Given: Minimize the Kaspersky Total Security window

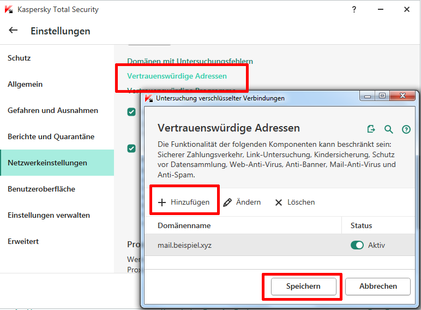Looking at the screenshot, I should tap(381, 9).
